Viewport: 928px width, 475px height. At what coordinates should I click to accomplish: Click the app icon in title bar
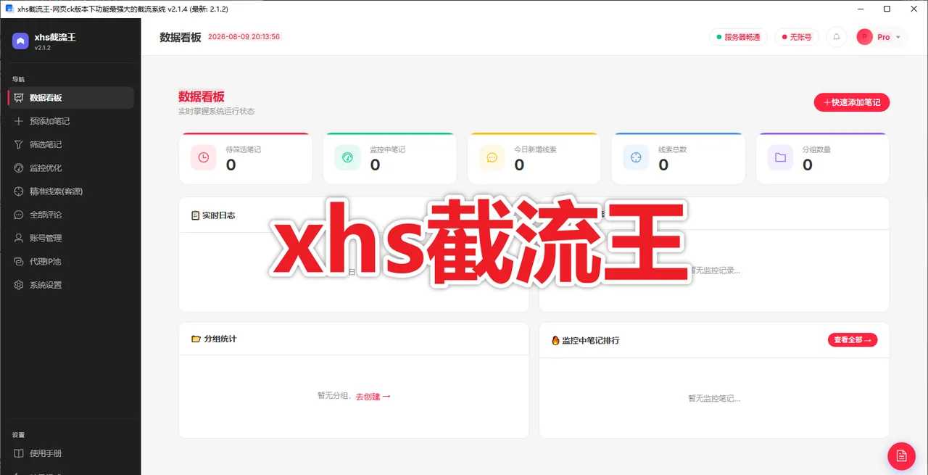click(9, 9)
